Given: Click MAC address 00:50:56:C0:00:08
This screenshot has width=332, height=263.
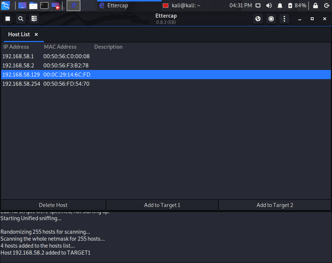Looking at the screenshot, I should (x=66, y=56).
